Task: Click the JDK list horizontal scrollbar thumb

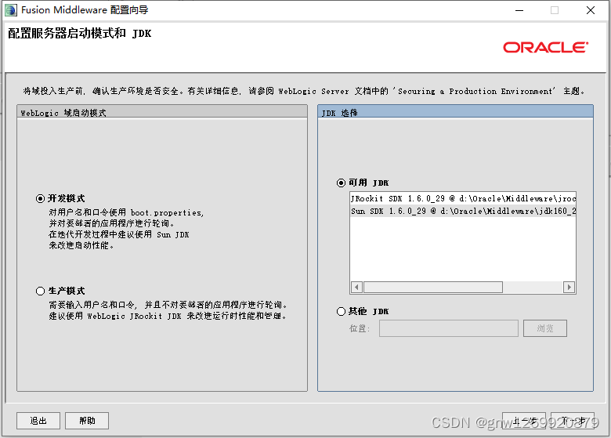Action: [x=433, y=288]
